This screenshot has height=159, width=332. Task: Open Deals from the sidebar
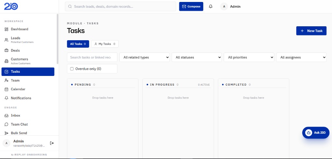click(x=28, y=50)
